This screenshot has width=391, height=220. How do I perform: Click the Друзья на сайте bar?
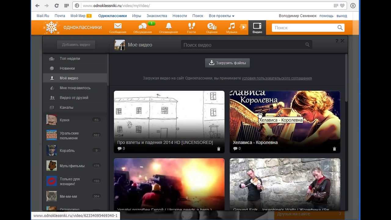(x=309, y=214)
